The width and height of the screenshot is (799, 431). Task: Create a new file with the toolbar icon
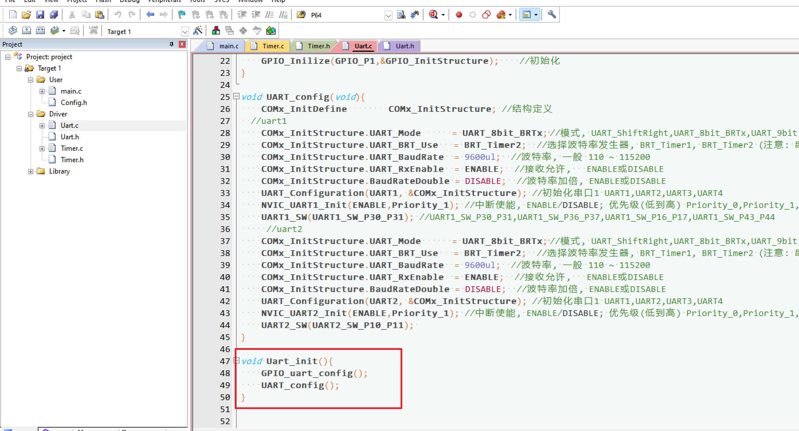point(13,15)
